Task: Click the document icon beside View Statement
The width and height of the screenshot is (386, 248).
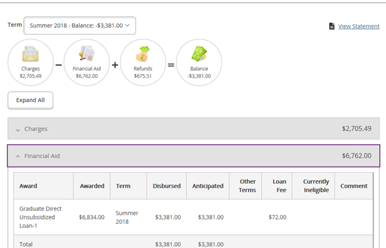Action: pyautogui.click(x=332, y=26)
